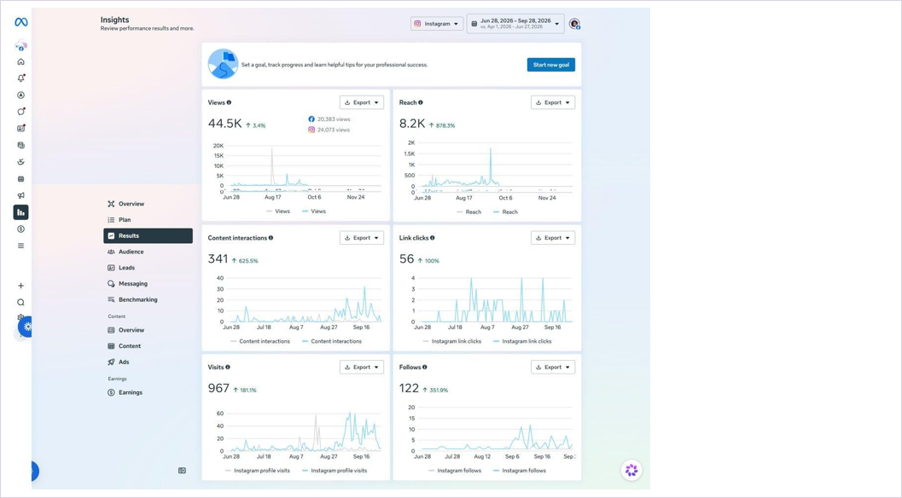The height and width of the screenshot is (498, 902).
Task: Click the Visits info icon
Action: [x=228, y=367]
